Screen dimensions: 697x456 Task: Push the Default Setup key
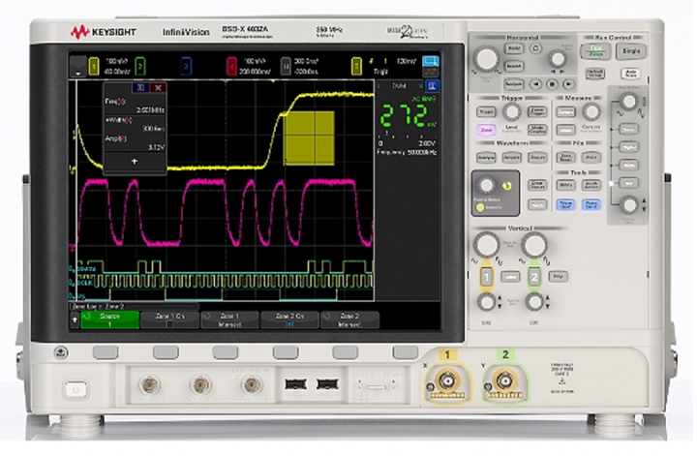(x=594, y=74)
